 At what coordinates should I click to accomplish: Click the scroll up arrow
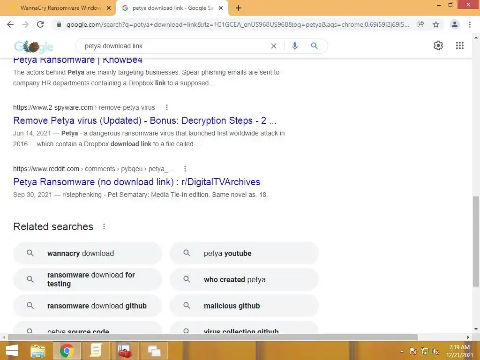476,37
